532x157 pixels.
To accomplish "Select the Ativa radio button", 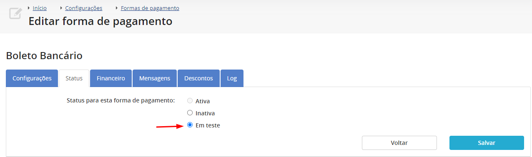I will pos(190,101).
